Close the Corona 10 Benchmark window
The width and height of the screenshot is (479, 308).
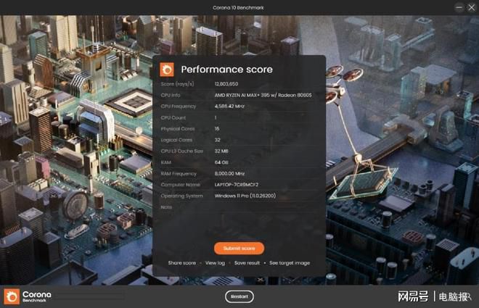click(x=472, y=7)
